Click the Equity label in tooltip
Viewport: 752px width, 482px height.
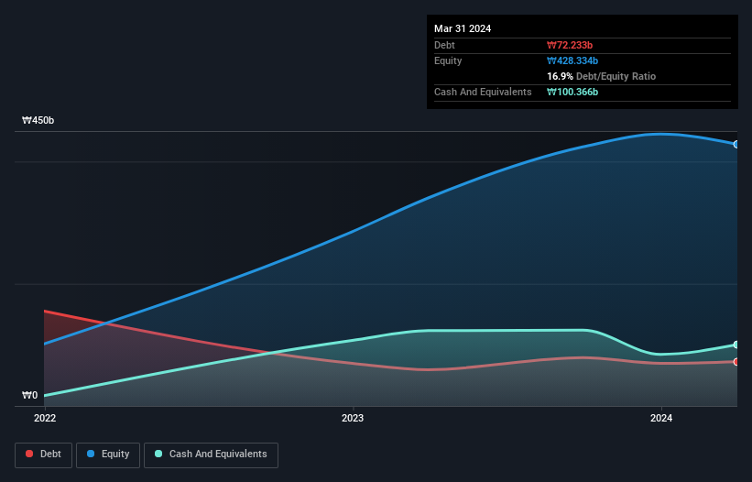448,60
